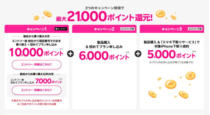Click the external-link icon in the second entry button
210x115 pixels.
[51, 90]
